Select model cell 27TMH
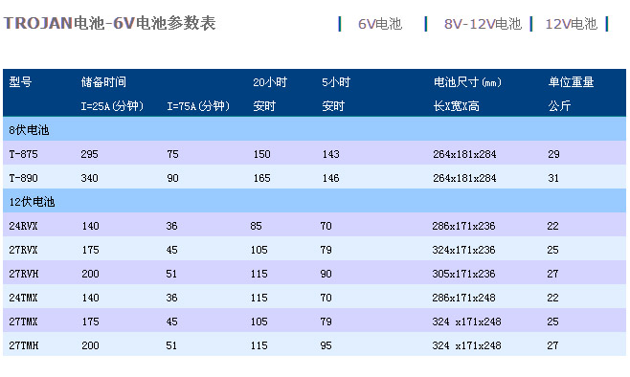The width and height of the screenshot is (630, 377). (x=24, y=345)
